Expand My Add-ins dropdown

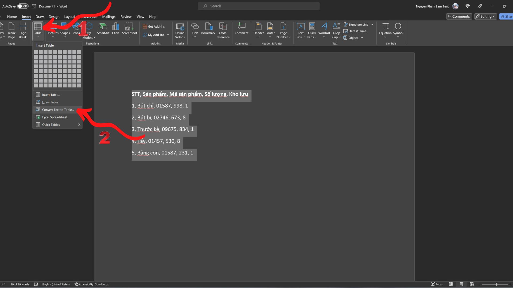pyautogui.click(x=168, y=35)
